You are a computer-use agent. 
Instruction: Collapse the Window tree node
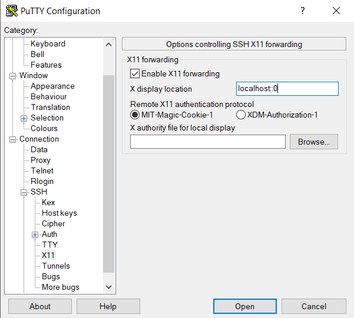pos(13,76)
